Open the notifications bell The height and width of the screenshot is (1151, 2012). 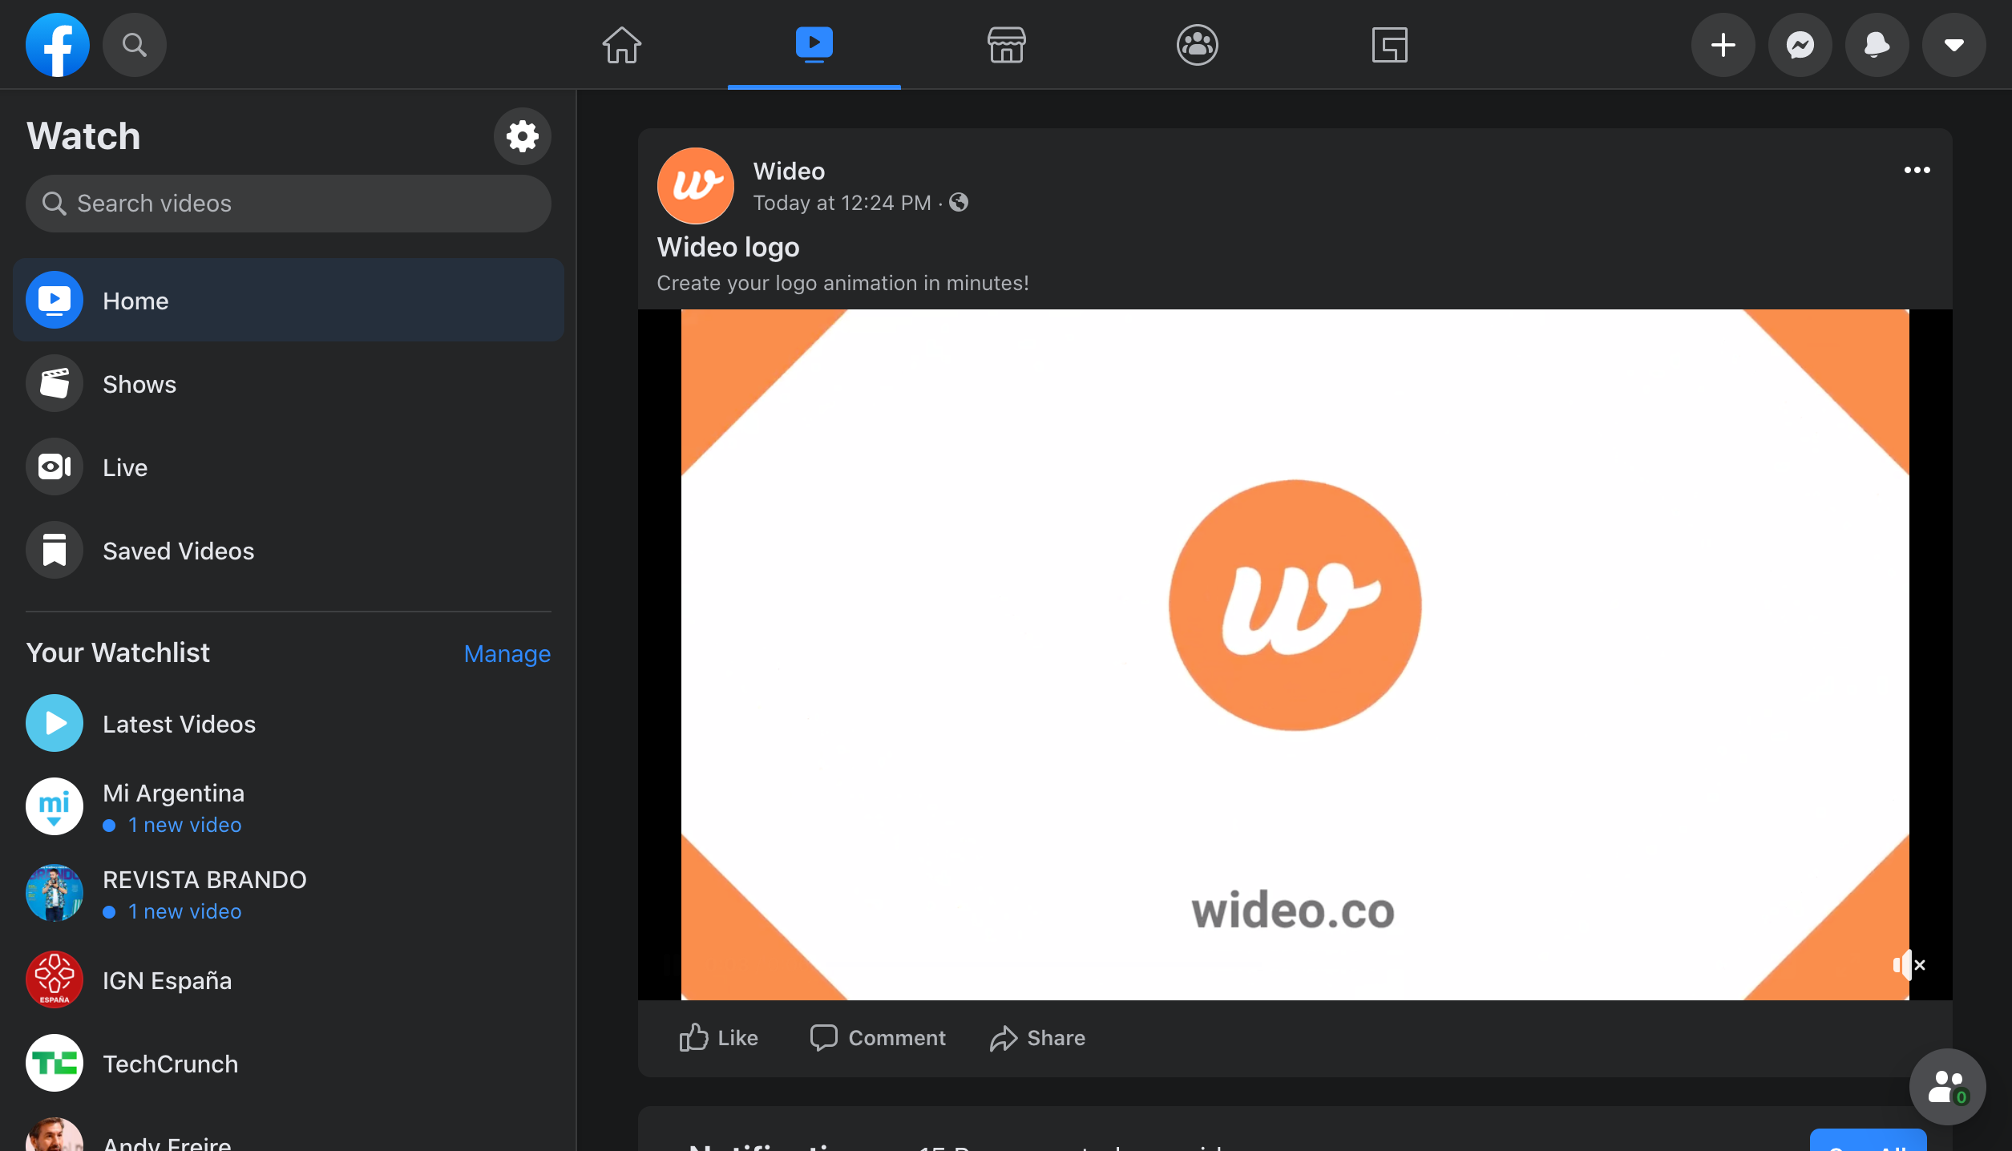pyautogui.click(x=1877, y=45)
